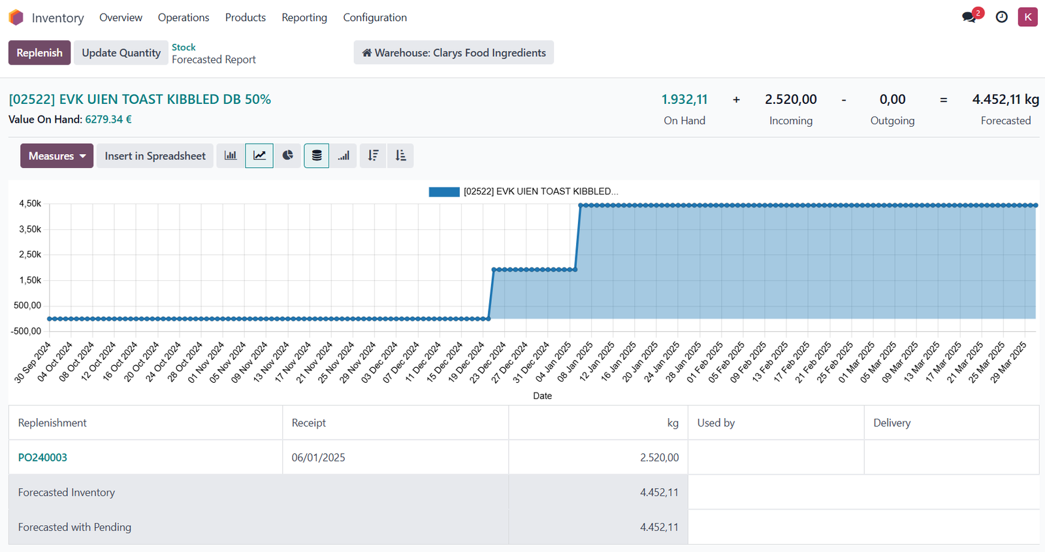Viewport: 1045px width, 552px height.
Task: Sort chart in ascending order
Action: (400, 155)
